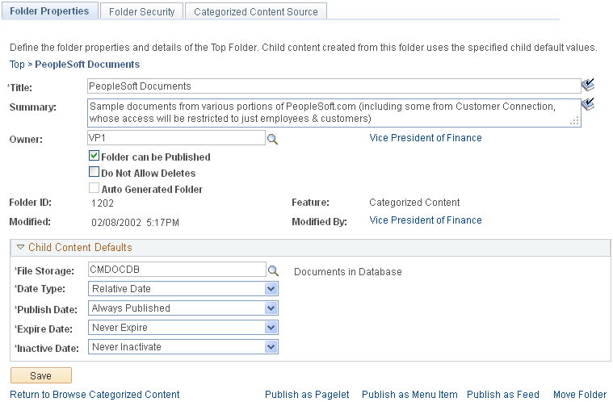The height and width of the screenshot is (402, 613).
Task: Open the Publish Date dropdown
Action: click(183, 308)
